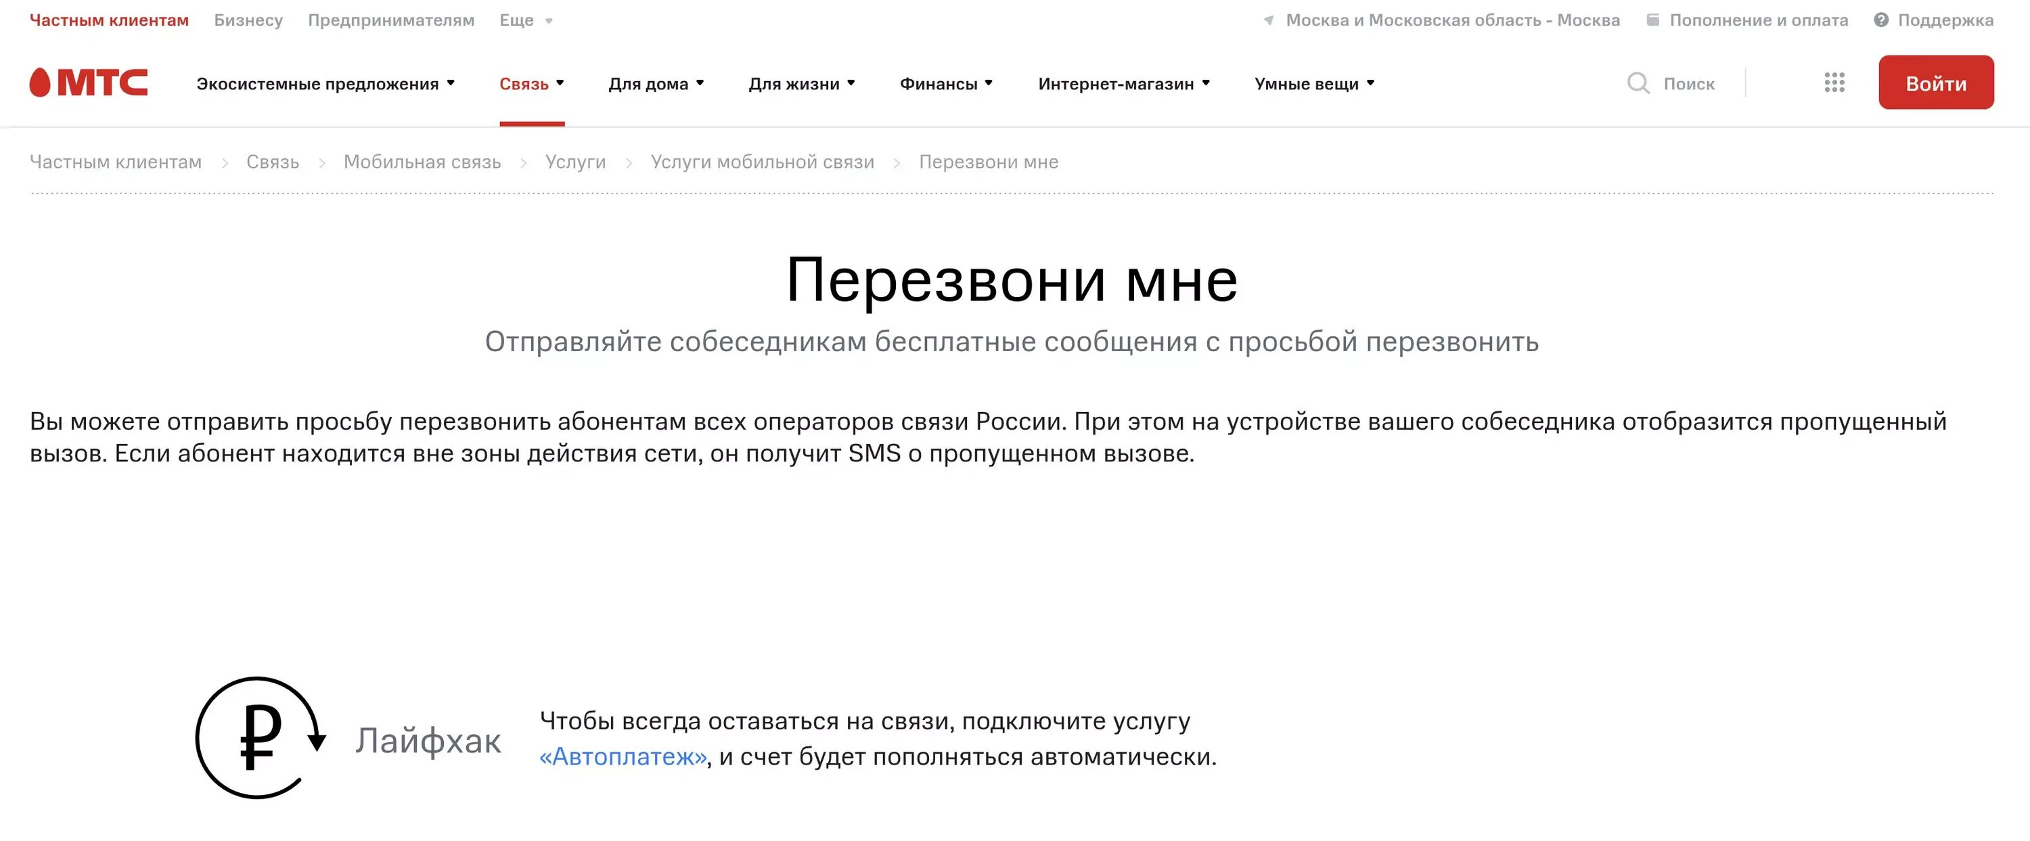Open the Связь dropdown menu

532,83
